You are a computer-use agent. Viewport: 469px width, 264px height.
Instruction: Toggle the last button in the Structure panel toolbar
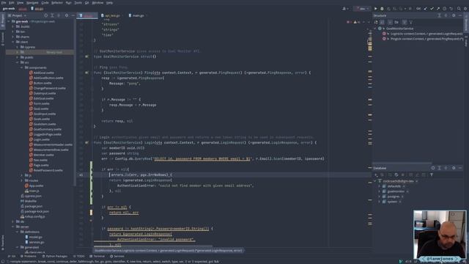[x=410, y=22]
